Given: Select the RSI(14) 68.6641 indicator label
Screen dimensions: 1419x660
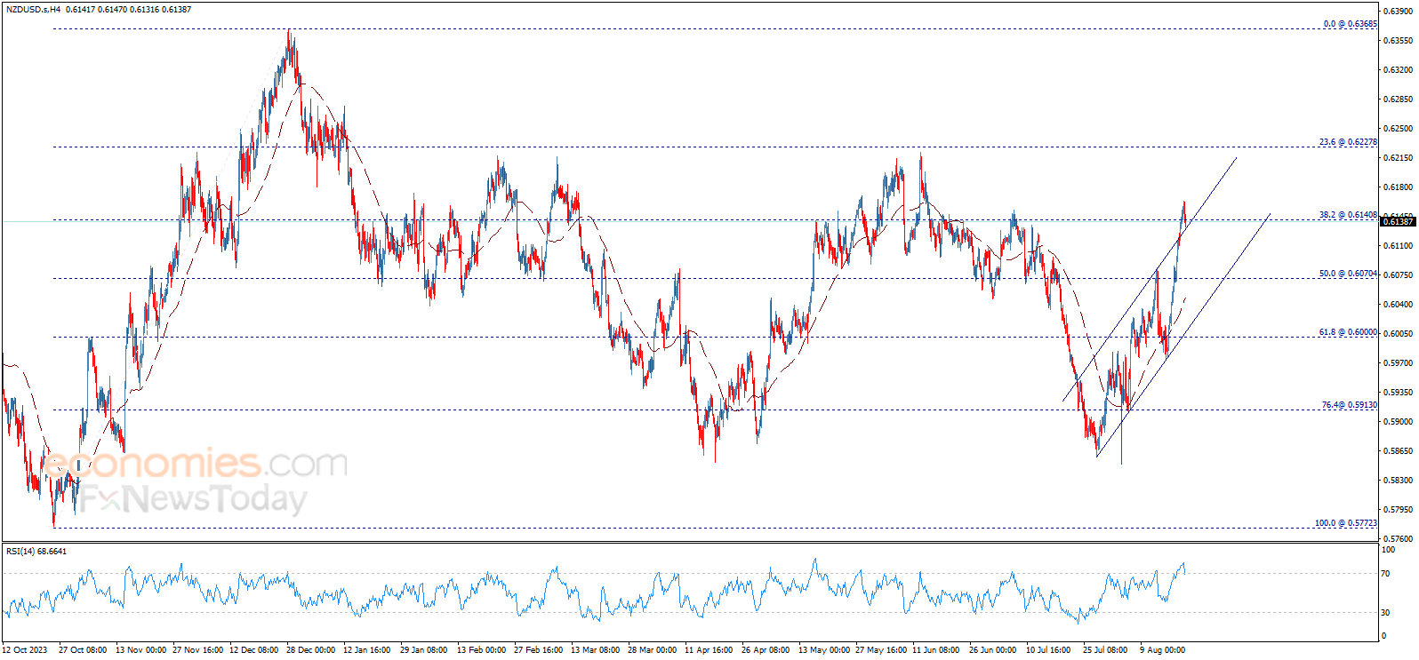Looking at the screenshot, I should pyautogui.click(x=36, y=552).
